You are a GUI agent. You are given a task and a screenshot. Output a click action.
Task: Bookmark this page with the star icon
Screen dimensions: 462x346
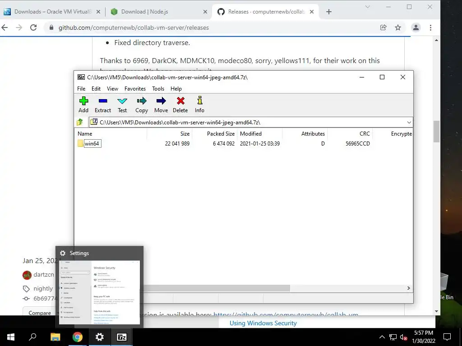click(398, 27)
